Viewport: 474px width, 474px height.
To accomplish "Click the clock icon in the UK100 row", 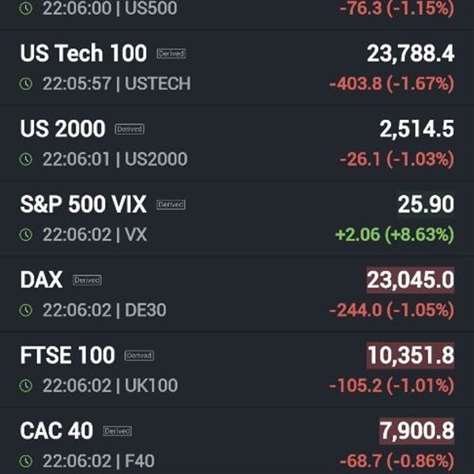I will [x=26, y=386].
